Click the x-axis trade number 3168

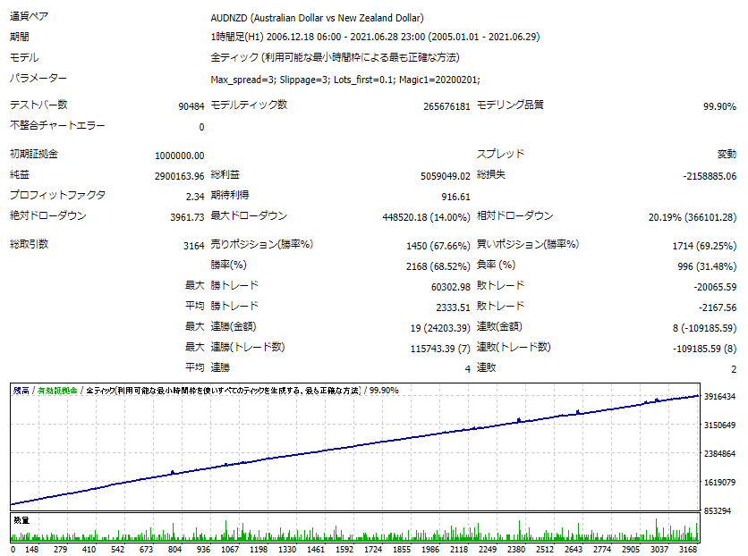(x=688, y=550)
